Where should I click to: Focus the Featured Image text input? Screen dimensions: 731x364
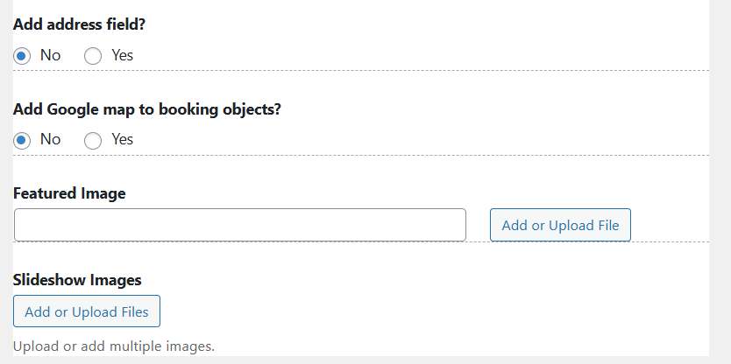tap(239, 225)
